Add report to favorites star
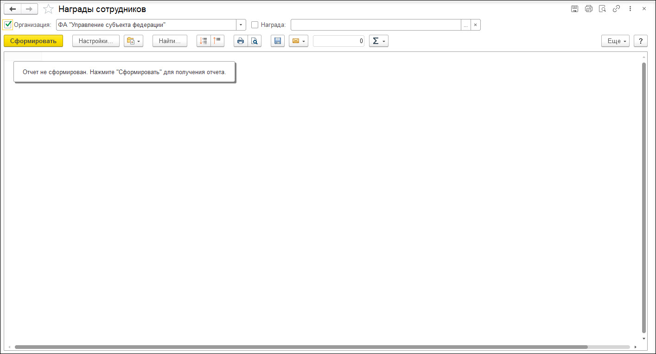 point(48,9)
